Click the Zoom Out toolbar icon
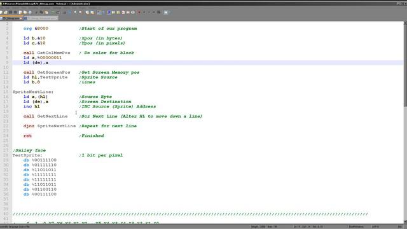This screenshot has height=229, width=407. point(80,12)
